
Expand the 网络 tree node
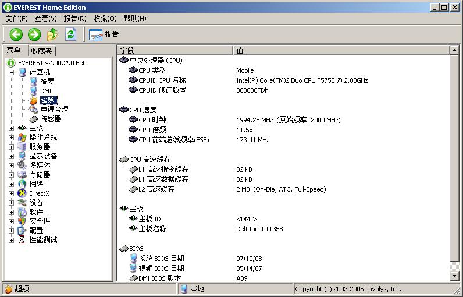pos(11,184)
